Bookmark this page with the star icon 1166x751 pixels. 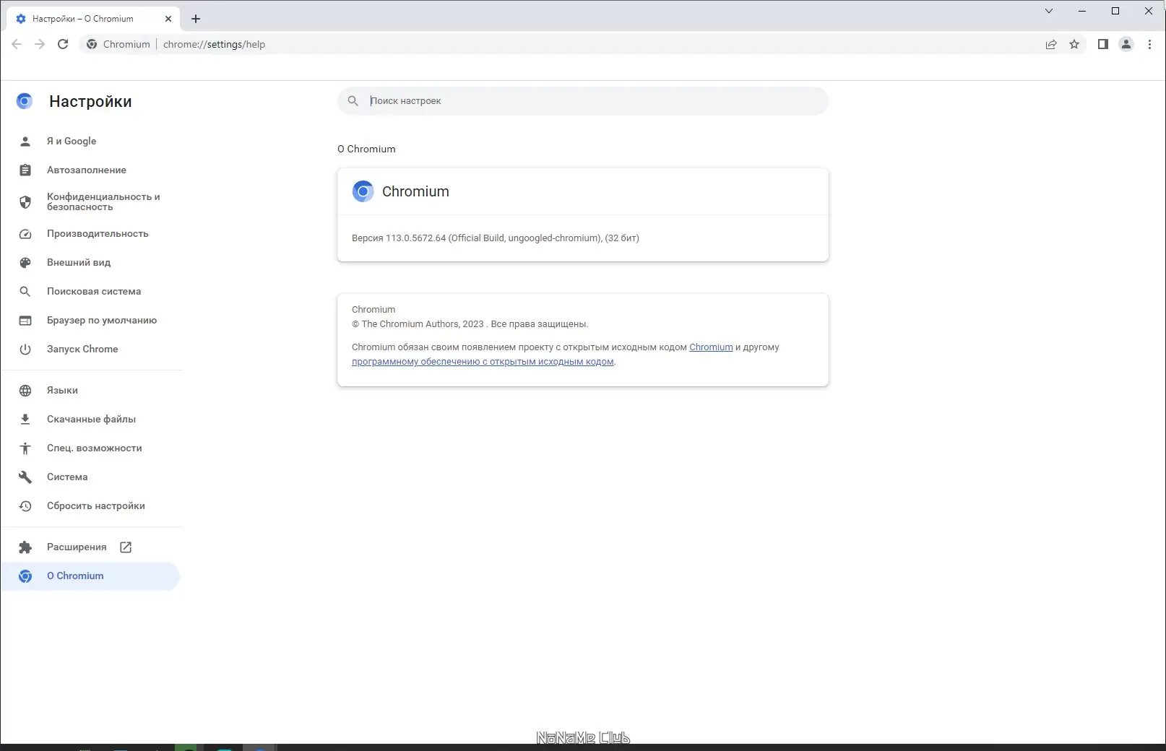pos(1074,44)
